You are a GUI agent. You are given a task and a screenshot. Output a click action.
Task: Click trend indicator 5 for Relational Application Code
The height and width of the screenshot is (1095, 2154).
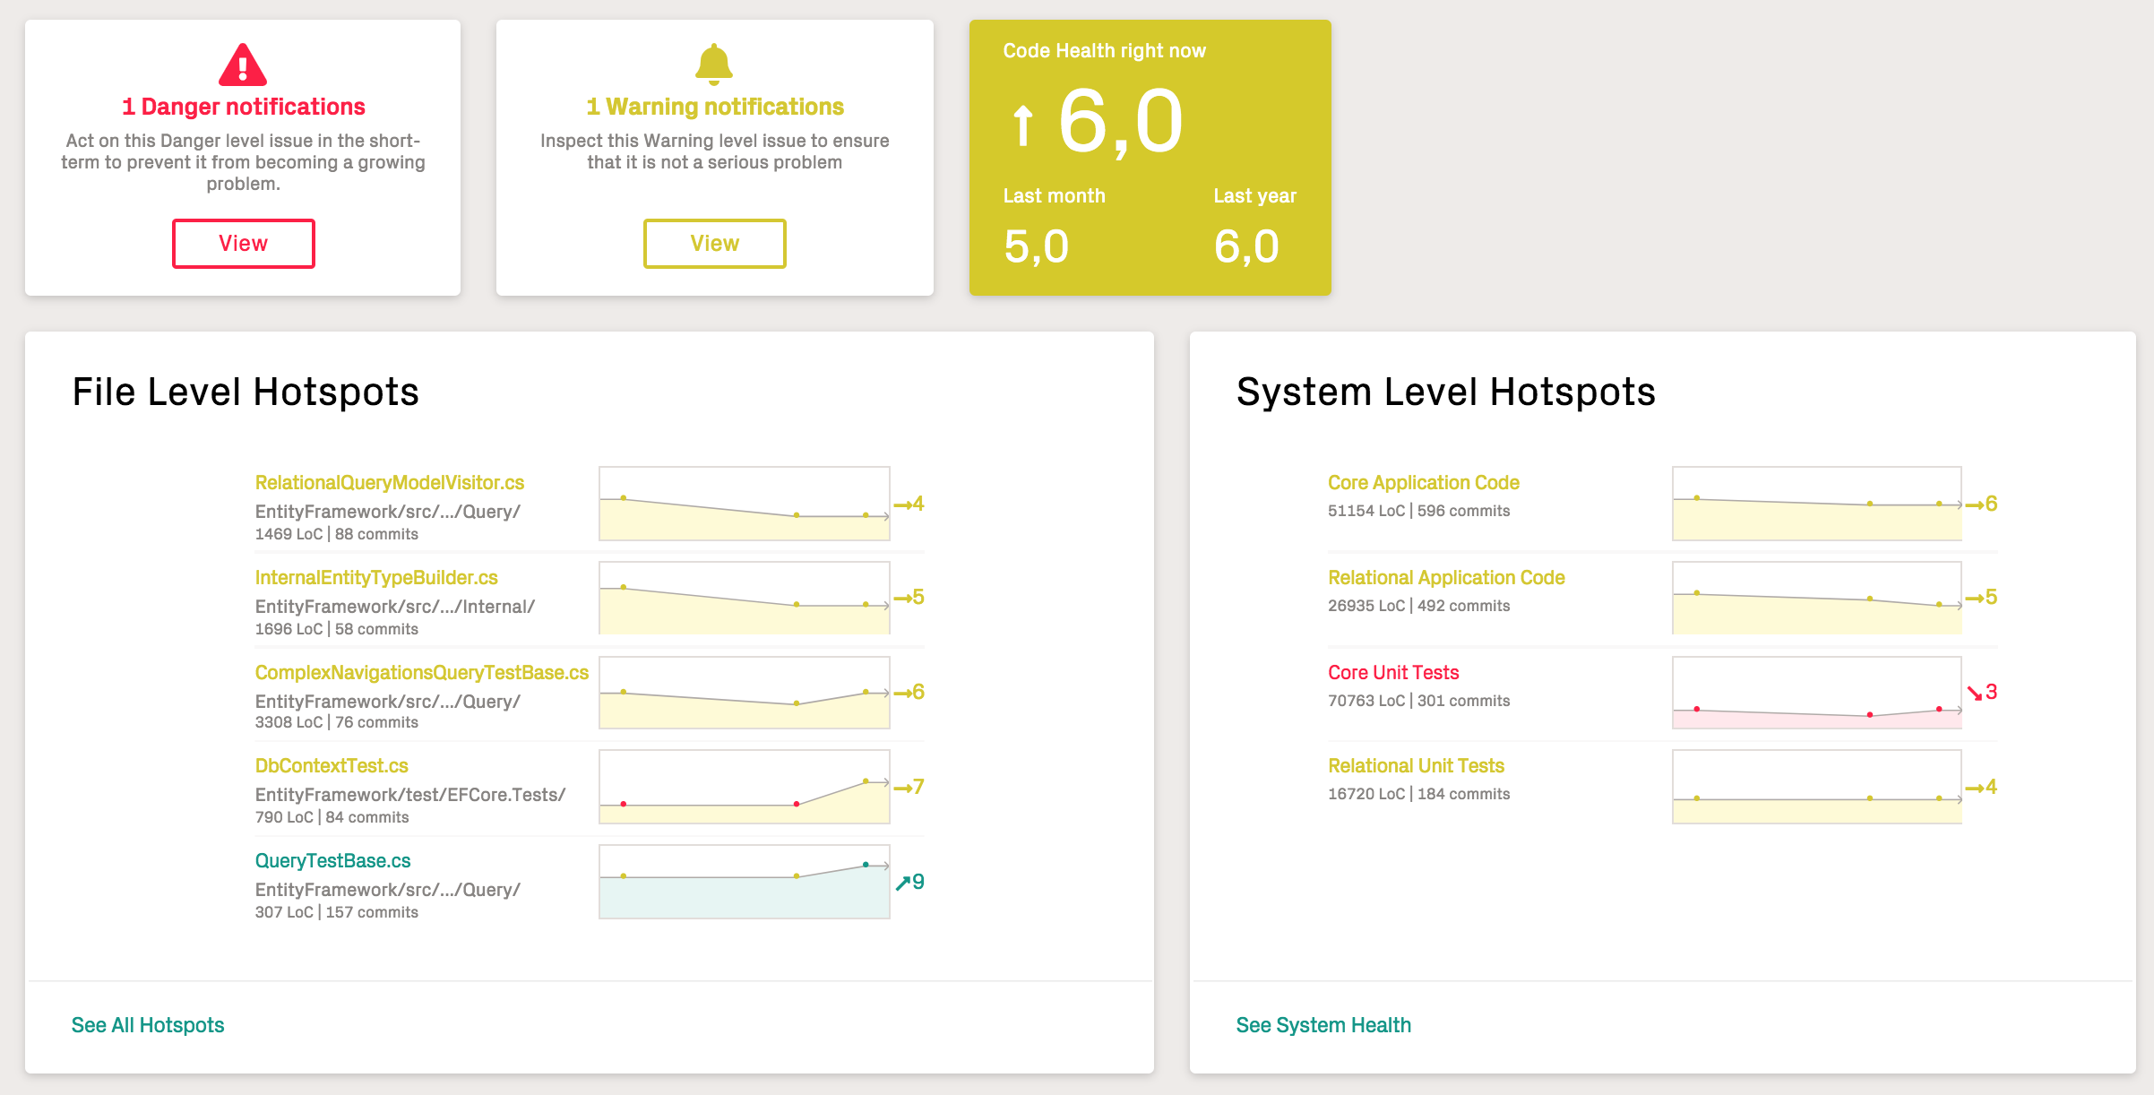[1982, 597]
